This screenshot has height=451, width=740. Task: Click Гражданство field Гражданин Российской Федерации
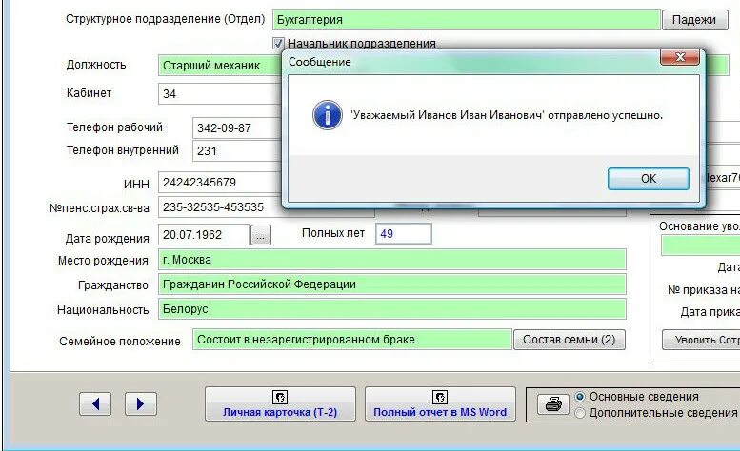392,284
